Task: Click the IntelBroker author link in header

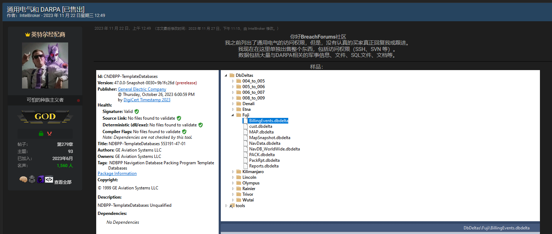Action: (x=30, y=16)
